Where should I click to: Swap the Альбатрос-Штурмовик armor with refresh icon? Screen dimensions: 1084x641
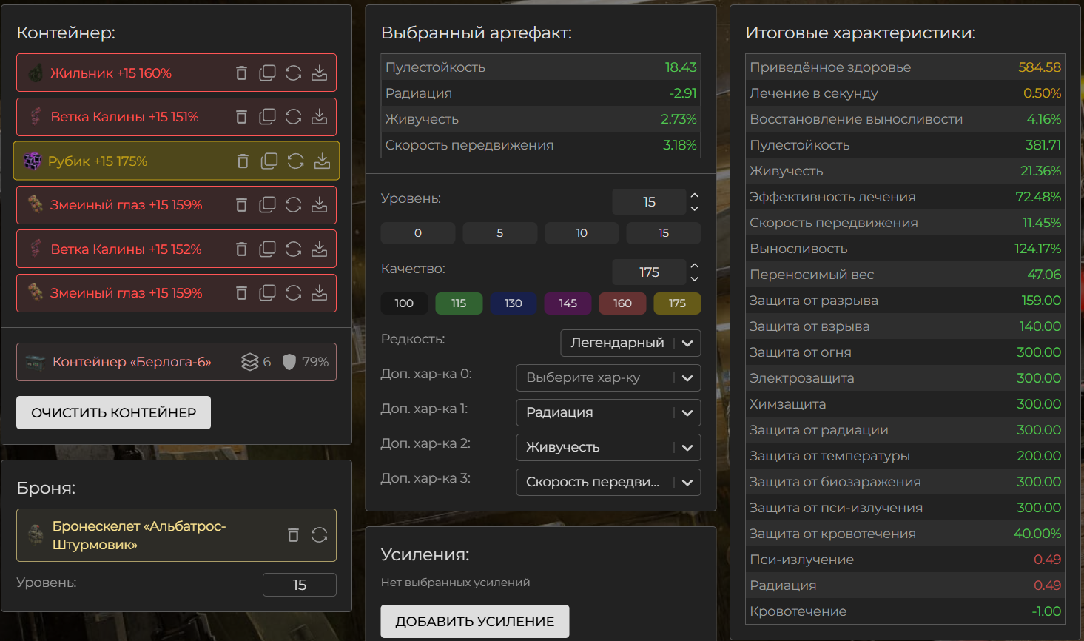pos(319,535)
